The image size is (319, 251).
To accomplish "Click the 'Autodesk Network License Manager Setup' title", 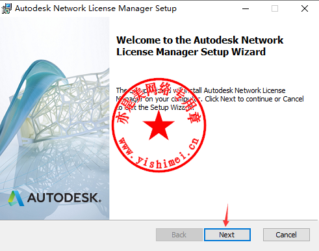I will (96, 8).
